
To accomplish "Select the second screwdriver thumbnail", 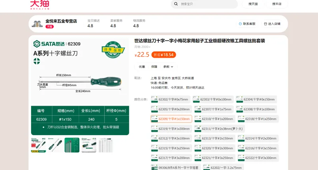I will pos(55,145).
